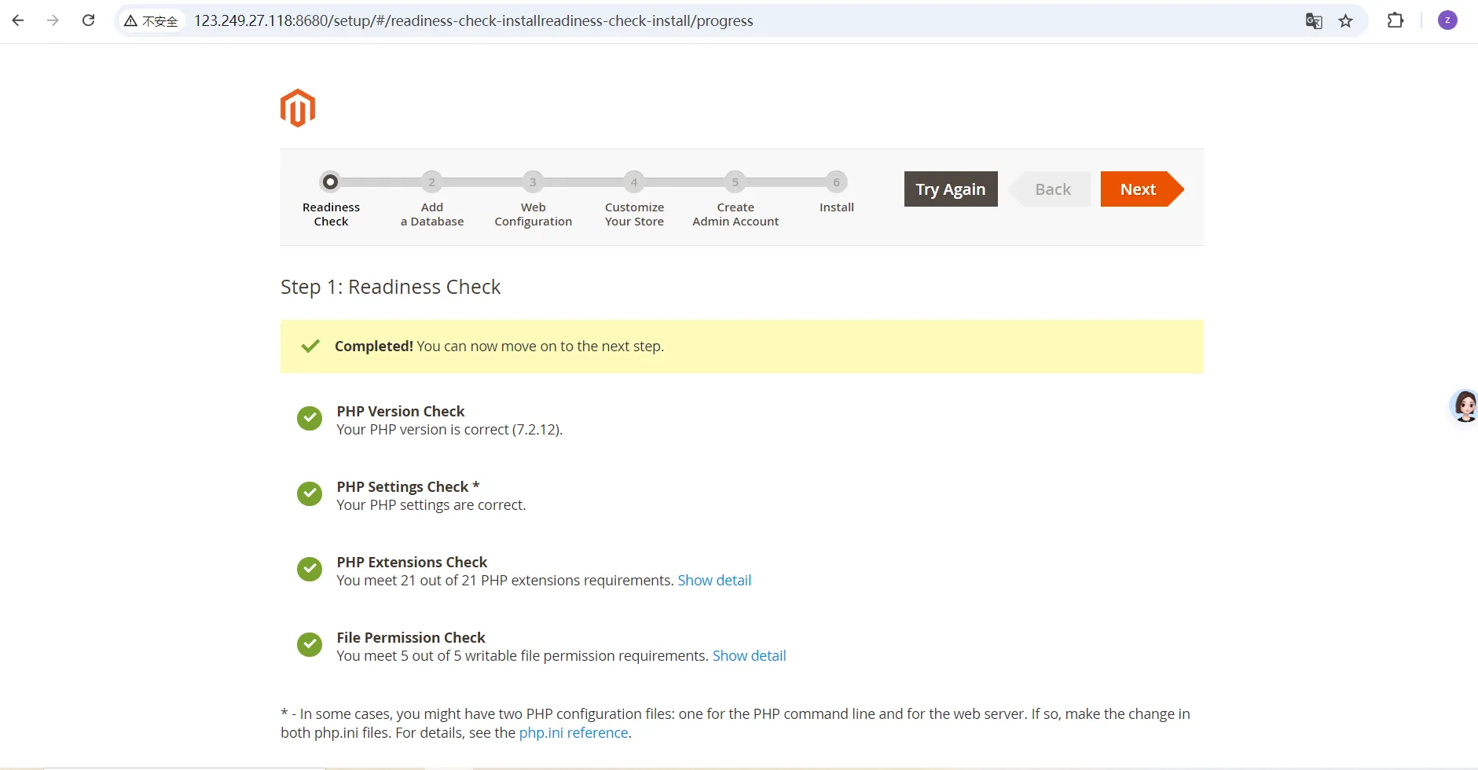Go back in browser history

pyautogui.click(x=18, y=20)
